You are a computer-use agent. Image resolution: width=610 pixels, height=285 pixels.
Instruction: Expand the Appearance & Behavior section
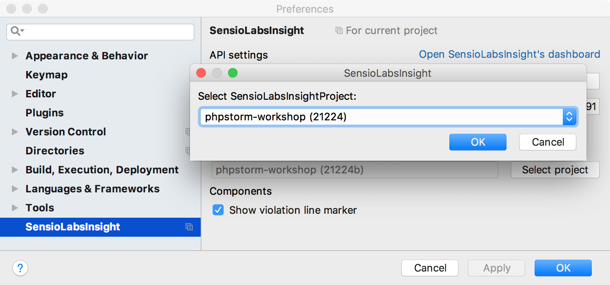tap(15, 56)
